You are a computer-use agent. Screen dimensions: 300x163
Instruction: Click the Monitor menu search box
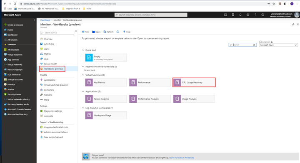click(57, 32)
